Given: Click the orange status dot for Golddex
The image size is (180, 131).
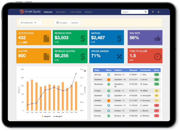Looking at the screenshot, I should [109, 100].
